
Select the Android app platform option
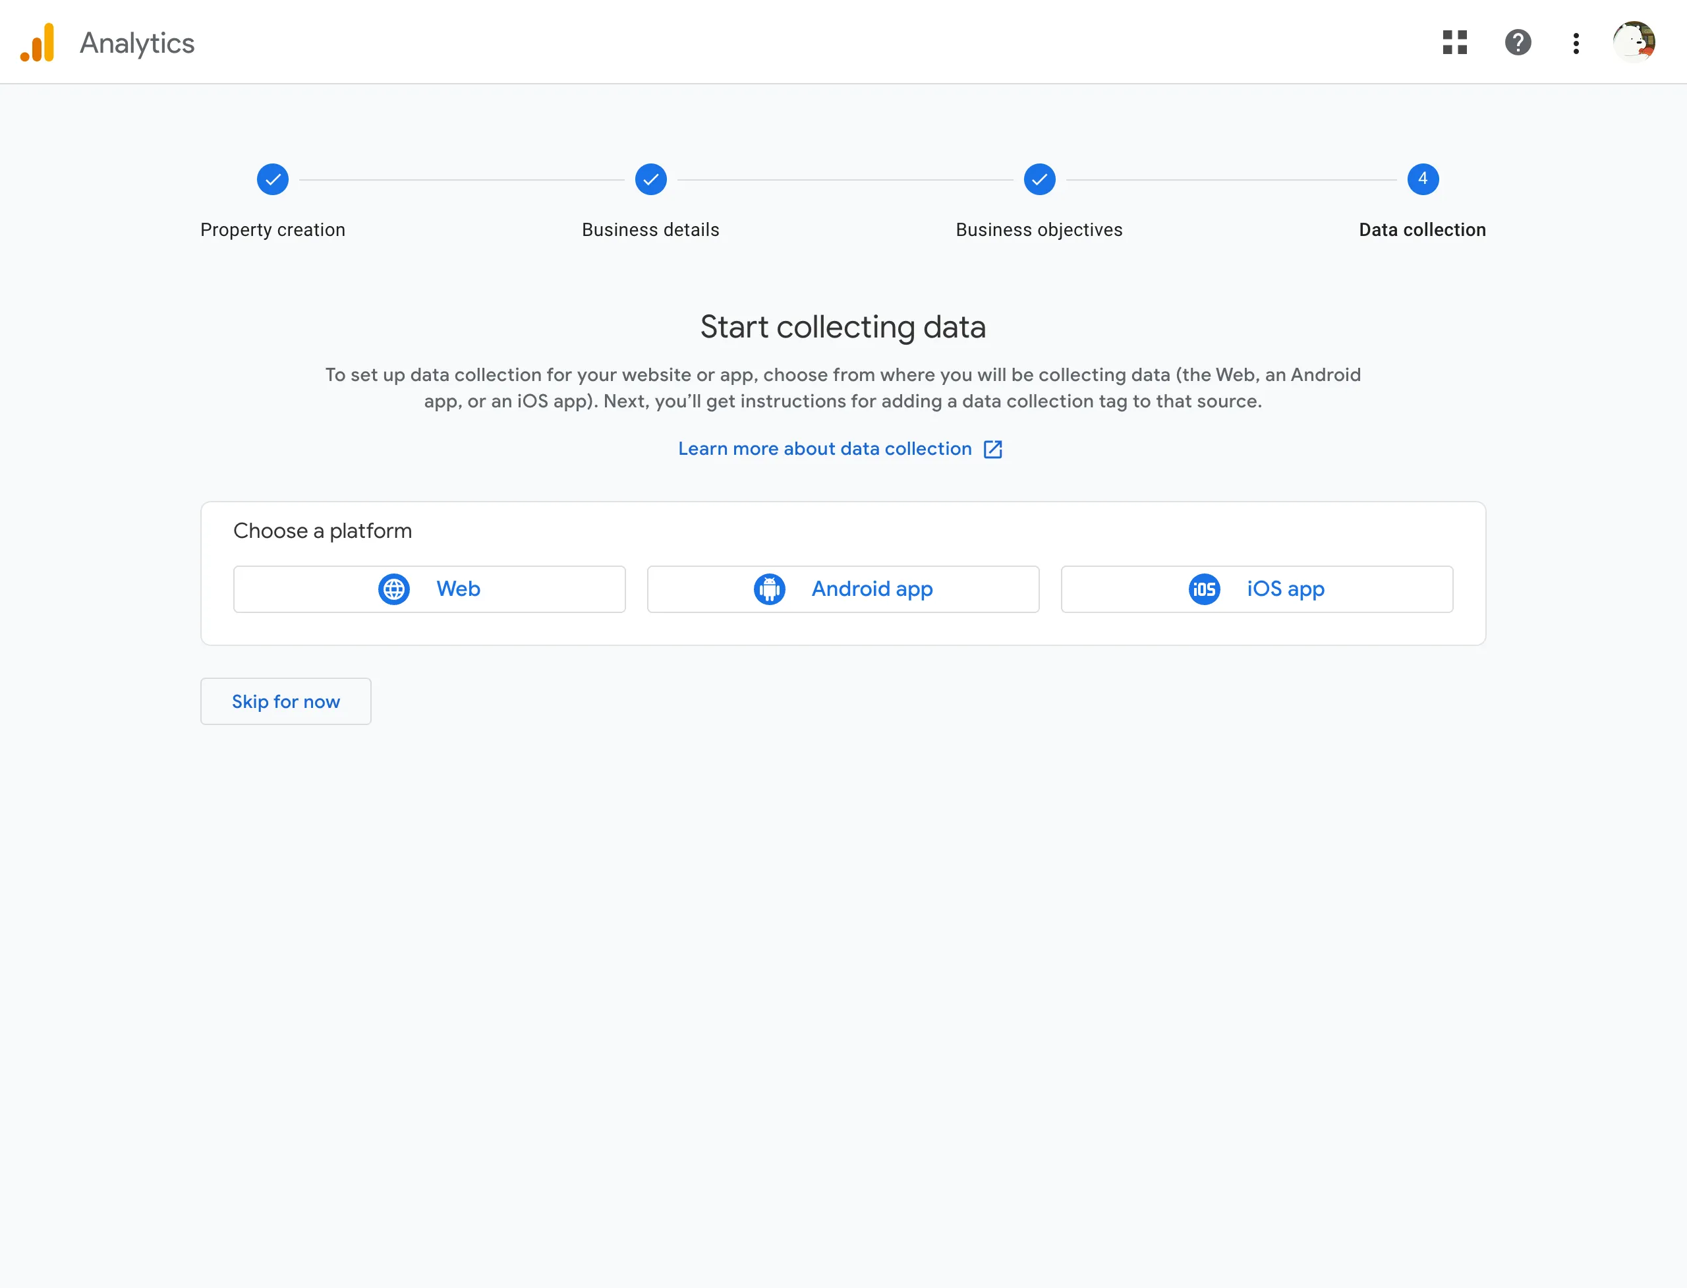(843, 589)
